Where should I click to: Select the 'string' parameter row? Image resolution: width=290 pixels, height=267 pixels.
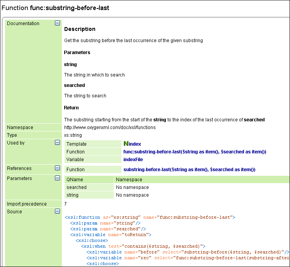[x=72, y=195]
